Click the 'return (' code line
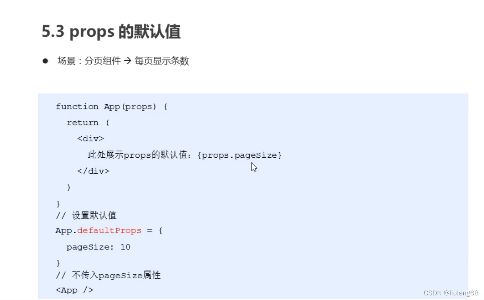The width and height of the screenshot is (484, 300). (88, 123)
